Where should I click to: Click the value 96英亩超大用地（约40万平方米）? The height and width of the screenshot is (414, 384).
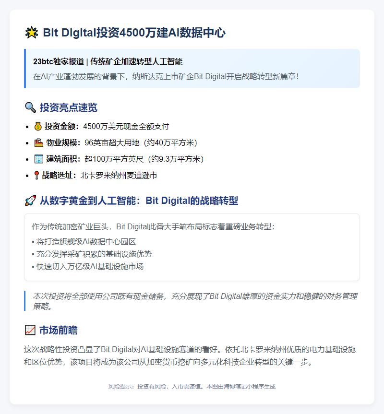coord(141,143)
